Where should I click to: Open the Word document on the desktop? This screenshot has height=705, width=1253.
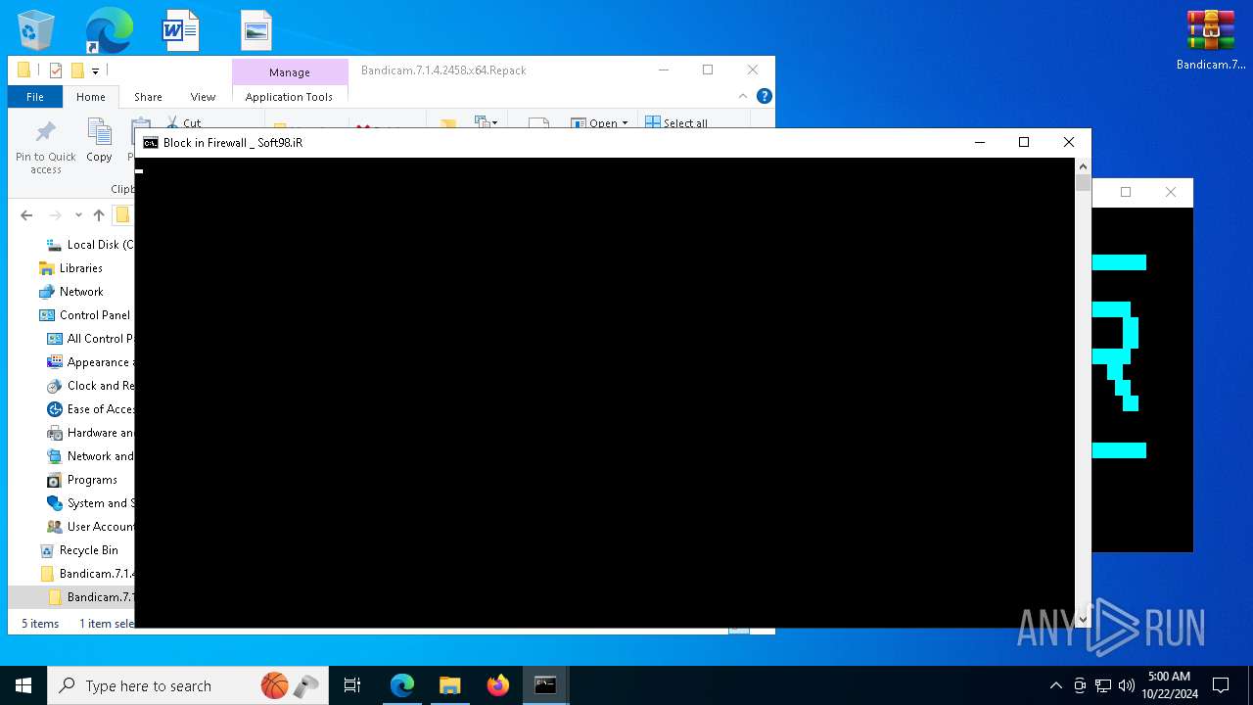[x=180, y=30]
